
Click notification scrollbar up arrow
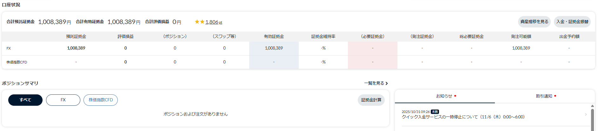[592, 106]
